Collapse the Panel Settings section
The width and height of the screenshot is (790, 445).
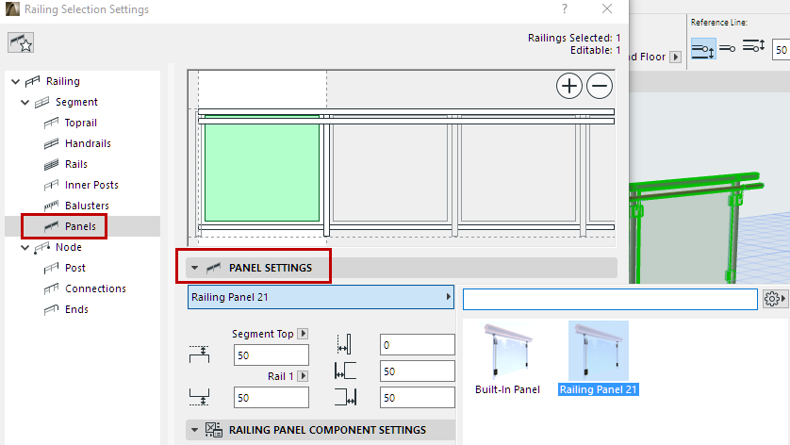(x=194, y=268)
